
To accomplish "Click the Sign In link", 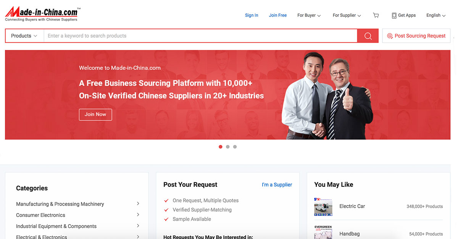I will point(252,15).
